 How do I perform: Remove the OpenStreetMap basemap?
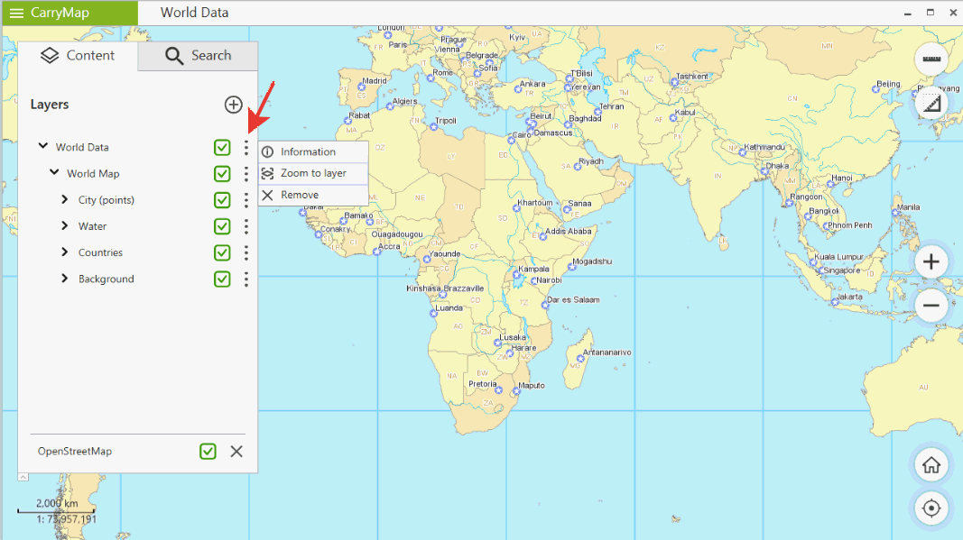(236, 452)
